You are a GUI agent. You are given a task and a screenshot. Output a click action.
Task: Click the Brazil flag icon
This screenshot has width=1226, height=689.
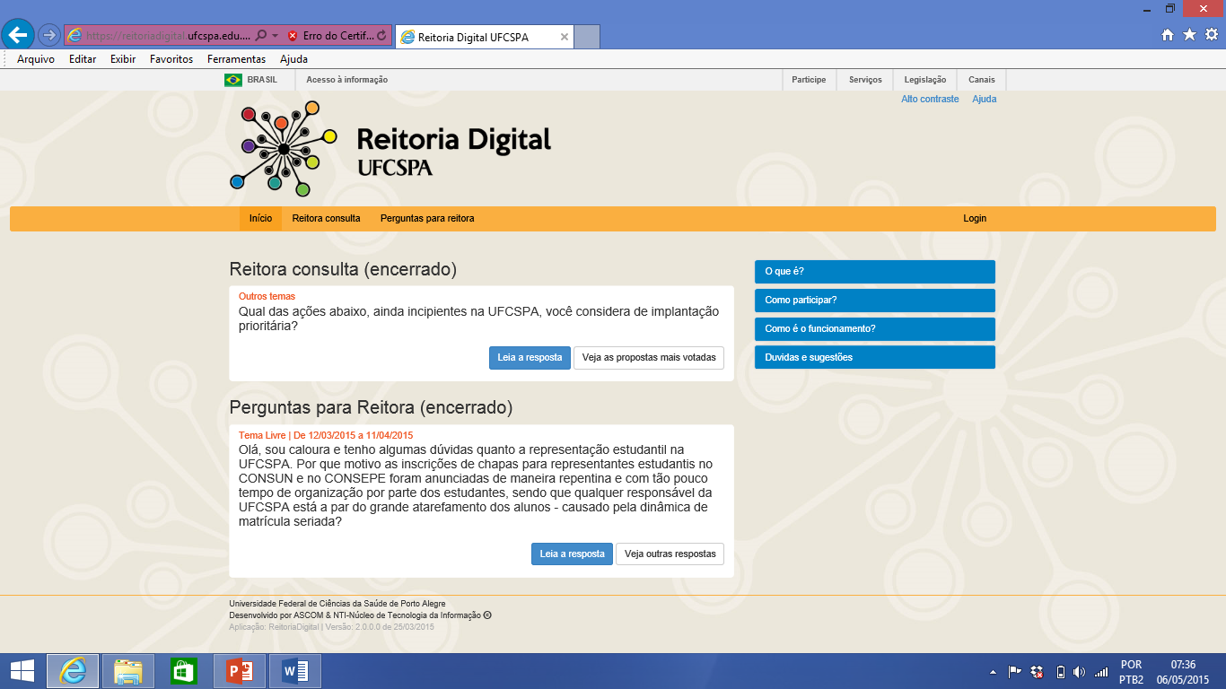coord(233,80)
